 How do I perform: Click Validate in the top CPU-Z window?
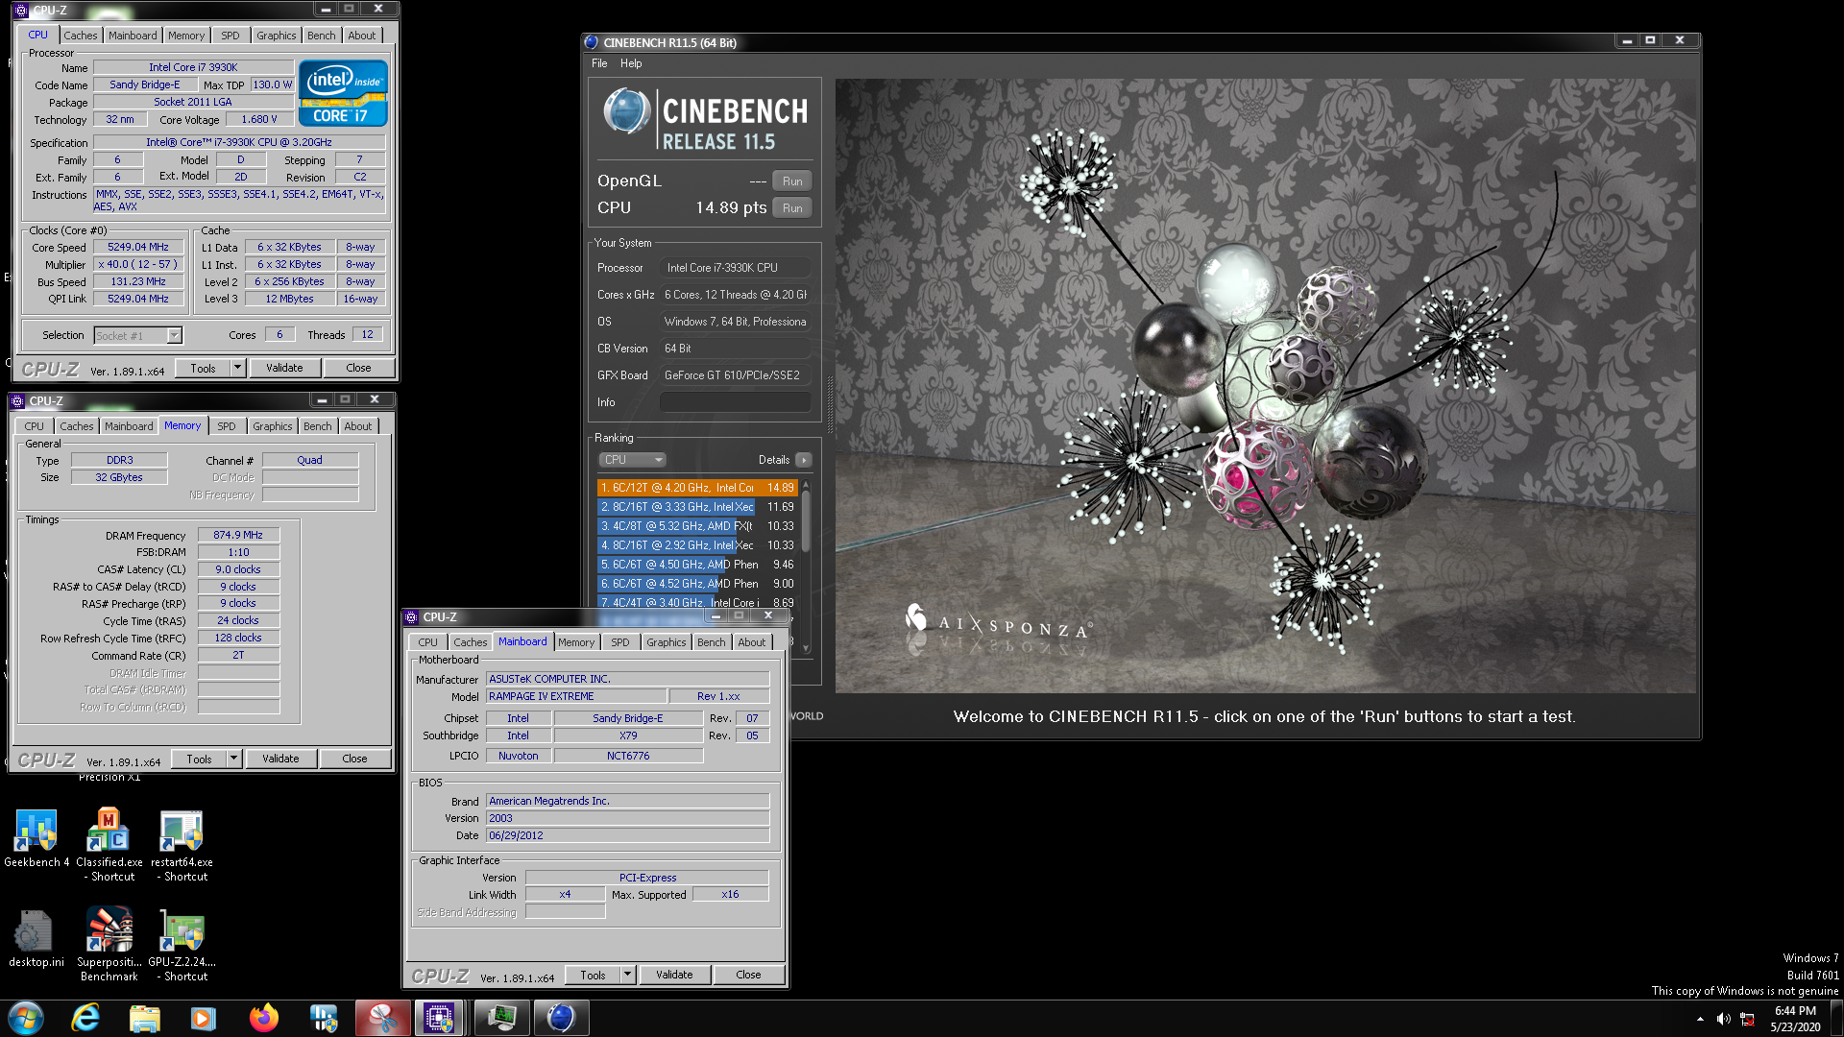coord(284,368)
